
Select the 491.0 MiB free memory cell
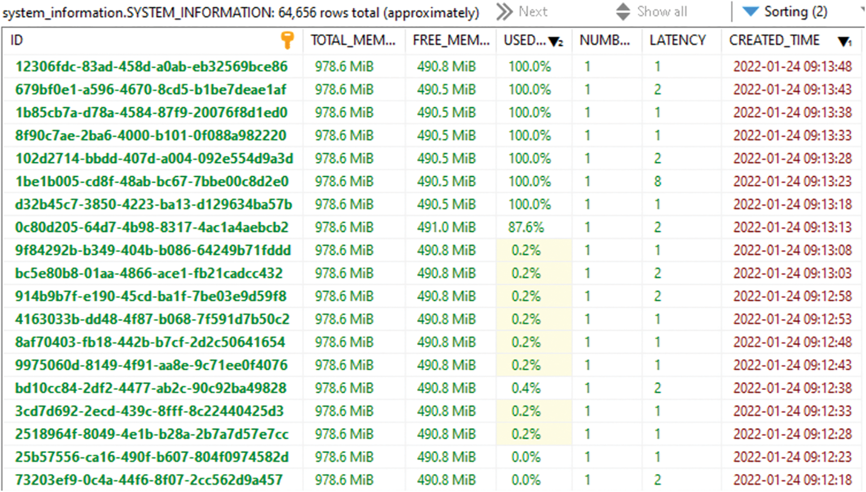pyautogui.click(x=446, y=228)
